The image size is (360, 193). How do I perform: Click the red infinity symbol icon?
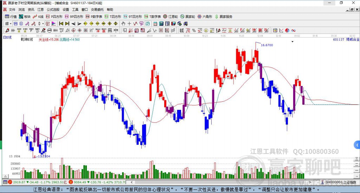pyautogui.click(x=293, y=31)
